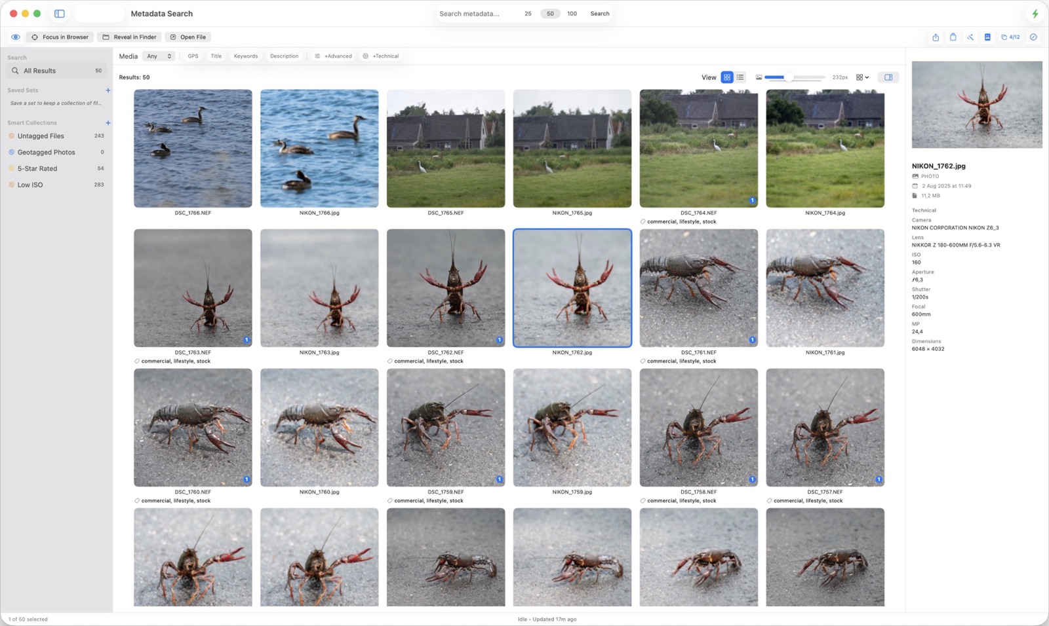The height and width of the screenshot is (626, 1049).
Task: Switch to list view layout
Action: pos(740,77)
